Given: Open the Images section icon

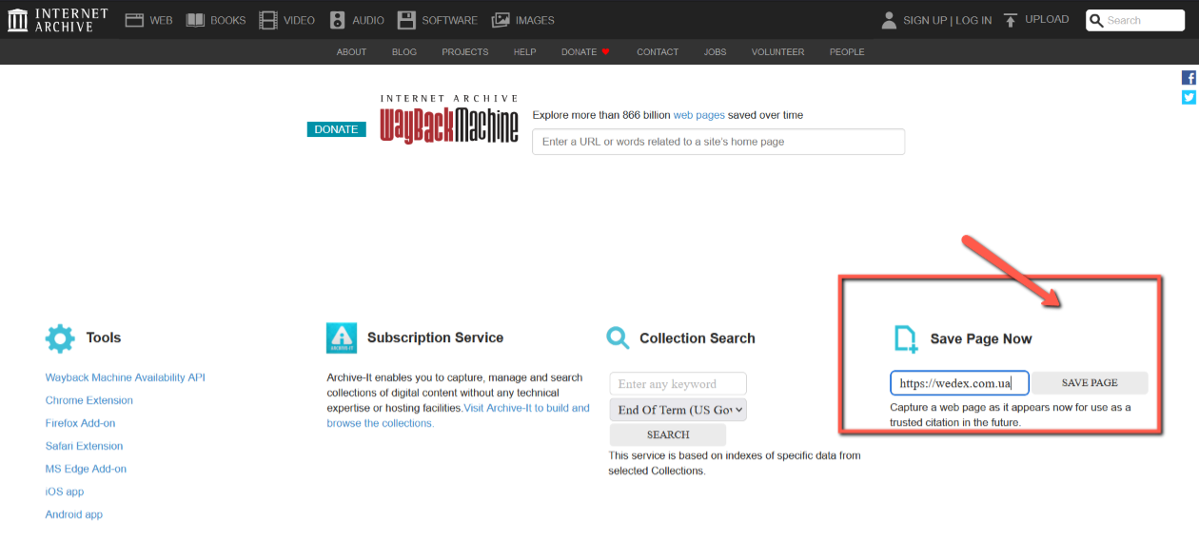Looking at the screenshot, I should (501, 20).
